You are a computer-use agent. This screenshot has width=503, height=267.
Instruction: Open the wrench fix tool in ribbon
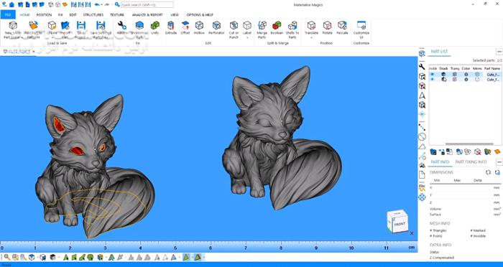122,25
